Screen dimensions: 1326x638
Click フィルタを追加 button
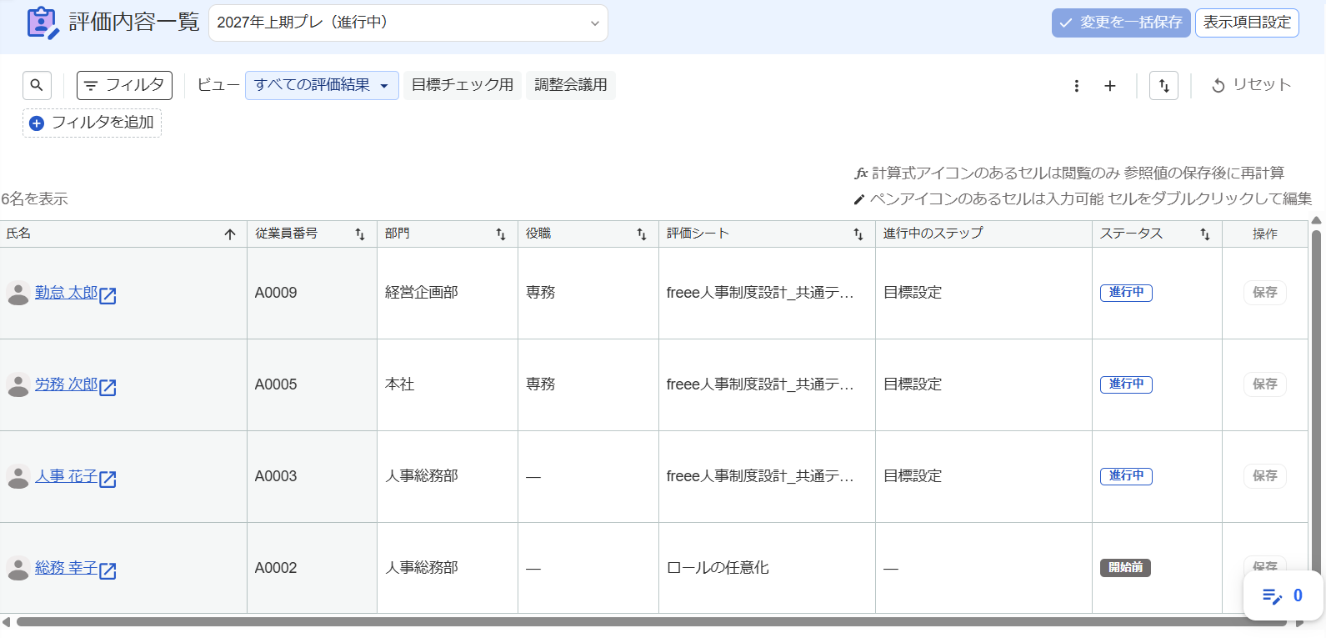(92, 123)
